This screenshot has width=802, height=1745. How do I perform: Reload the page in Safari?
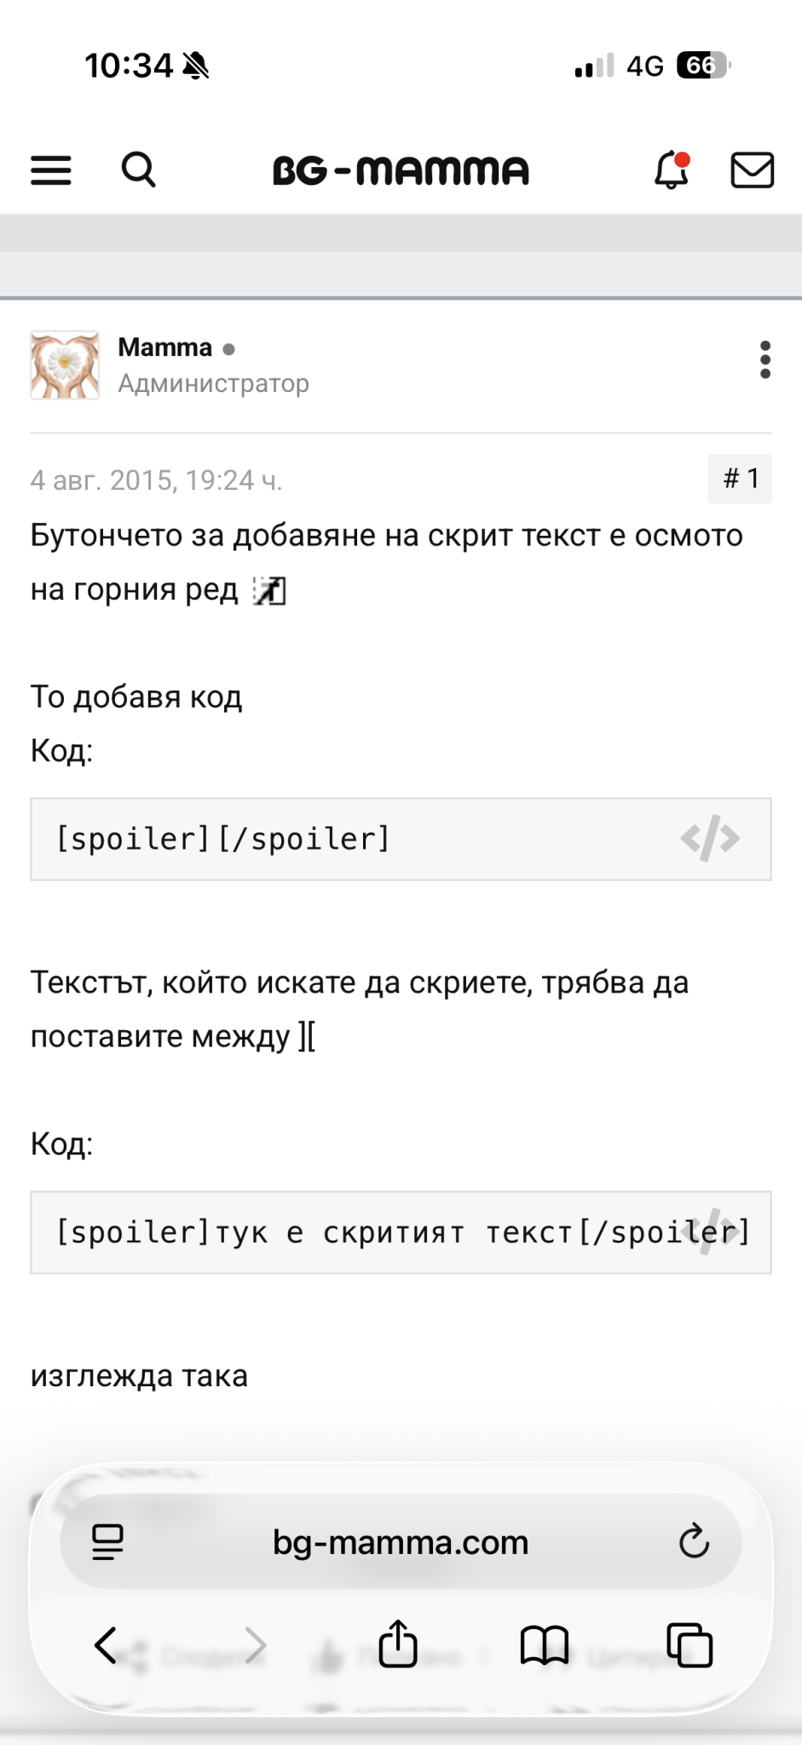tap(694, 1541)
